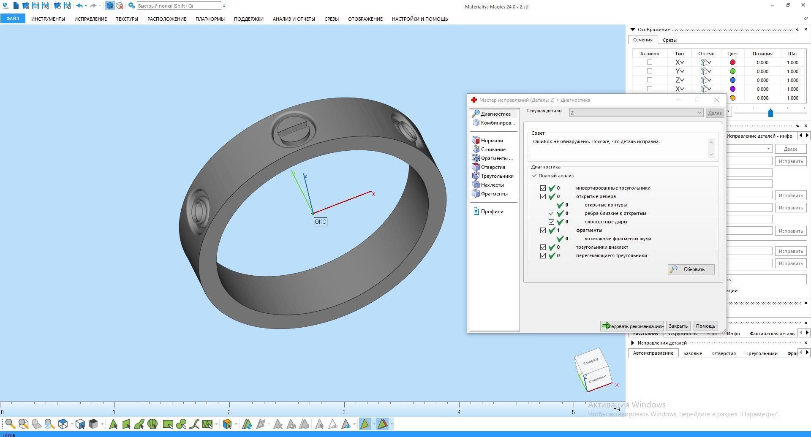Click the orange-topped cube selection icon
Image resolution: width=811 pixels, height=437 pixels.
[227, 424]
